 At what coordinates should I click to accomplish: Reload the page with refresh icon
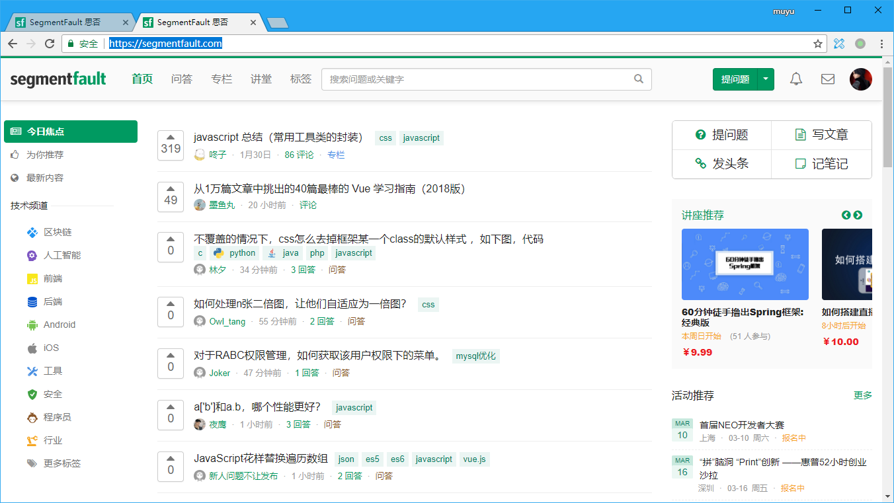pyautogui.click(x=50, y=44)
